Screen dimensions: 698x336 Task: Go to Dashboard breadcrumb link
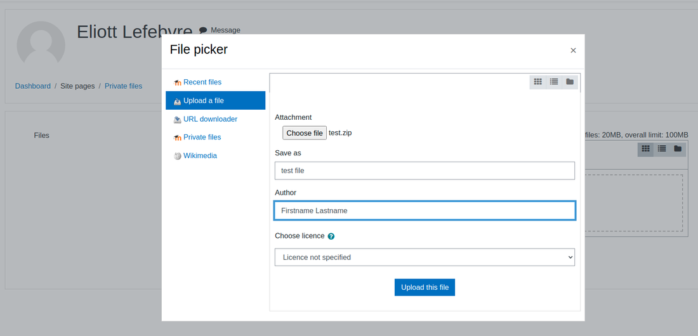[x=33, y=86]
